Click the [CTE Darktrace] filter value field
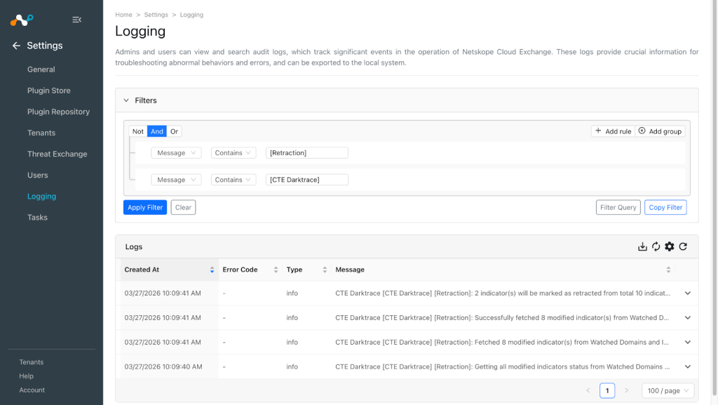This screenshot has height=405, width=718. (307, 180)
